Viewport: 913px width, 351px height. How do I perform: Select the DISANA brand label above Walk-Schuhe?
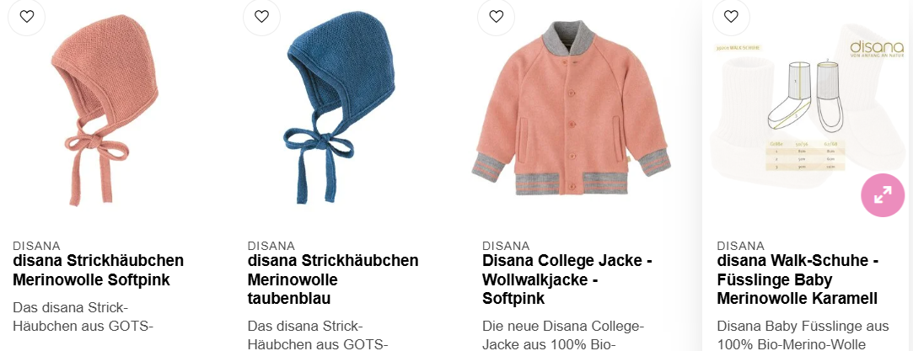click(x=741, y=246)
